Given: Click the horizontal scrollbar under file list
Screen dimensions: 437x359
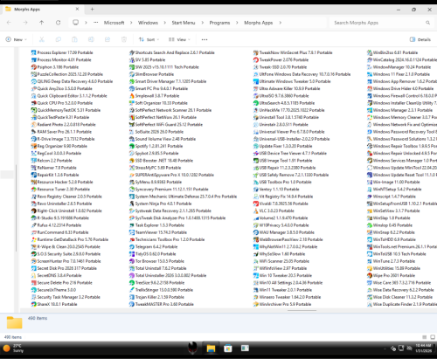Looking at the screenshot, I should click(302, 310).
